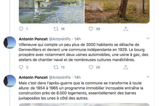
Task: Open chevron menu on Villeneuve tweet
Action: pyautogui.click(x=148, y=38)
